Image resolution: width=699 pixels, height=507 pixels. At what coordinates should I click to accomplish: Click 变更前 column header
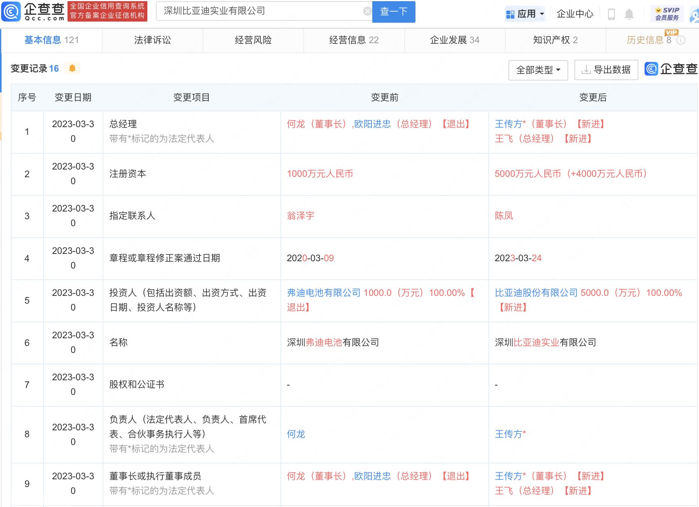coord(385,97)
